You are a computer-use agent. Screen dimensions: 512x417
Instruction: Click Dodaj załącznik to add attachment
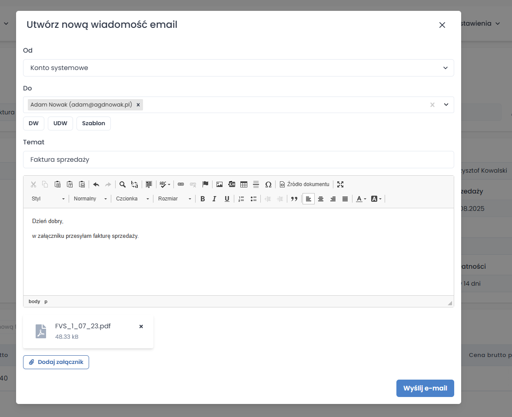click(x=56, y=362)
